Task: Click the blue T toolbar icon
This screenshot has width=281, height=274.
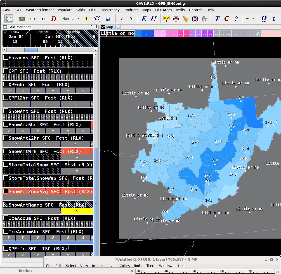Action: point(217,19)
